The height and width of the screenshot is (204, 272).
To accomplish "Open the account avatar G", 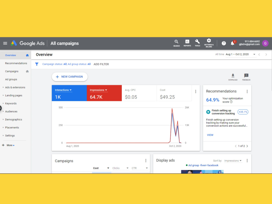I will (265, 43).
